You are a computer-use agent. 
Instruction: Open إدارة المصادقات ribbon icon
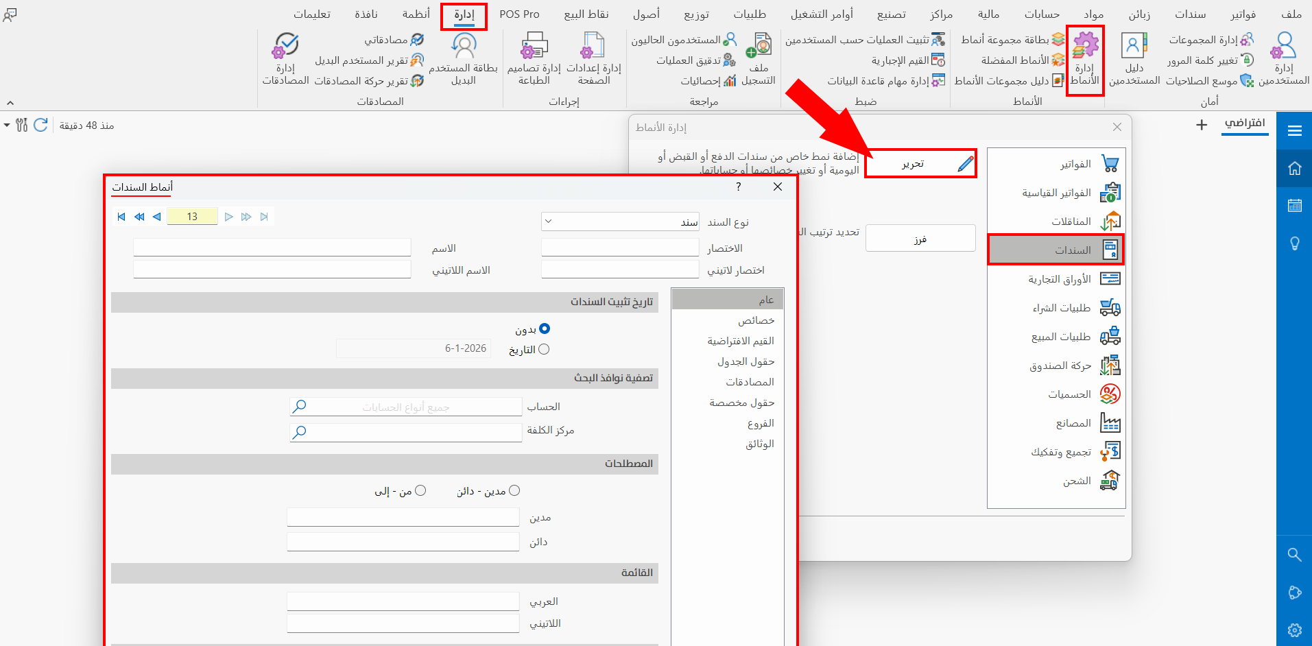[x=286, y=60]
